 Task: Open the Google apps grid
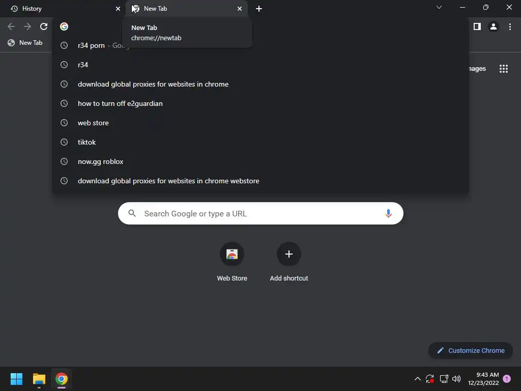pos(503,69)
